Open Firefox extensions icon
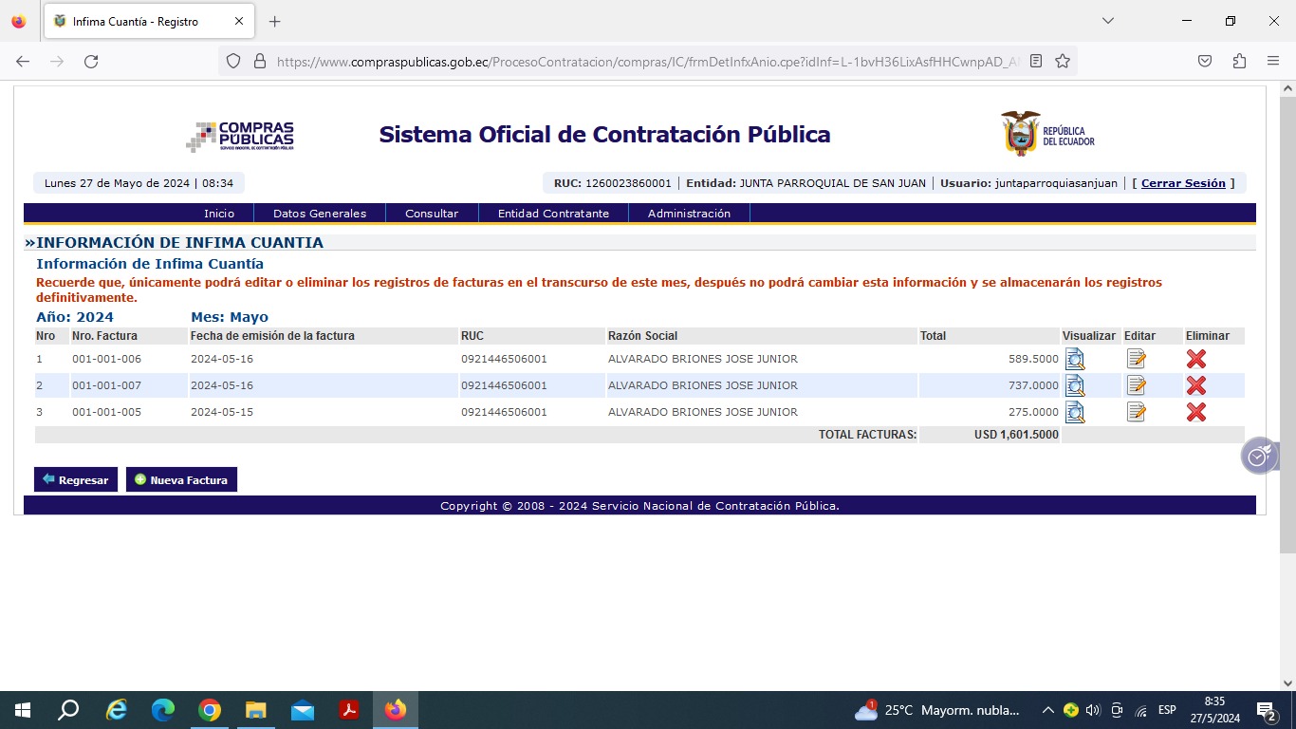This screenshot has height=729, width=1296. [1239, 61]
